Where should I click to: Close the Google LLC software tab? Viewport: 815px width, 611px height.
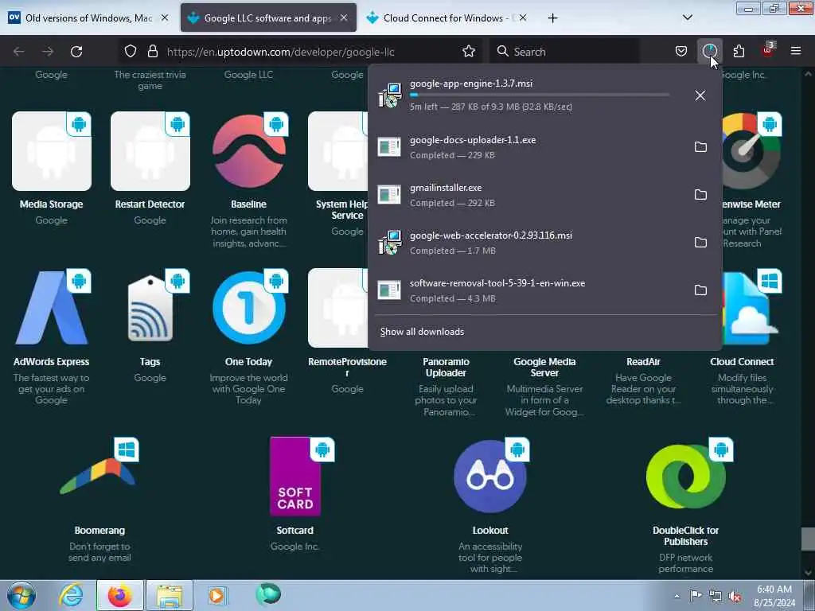tap(344, 18)
